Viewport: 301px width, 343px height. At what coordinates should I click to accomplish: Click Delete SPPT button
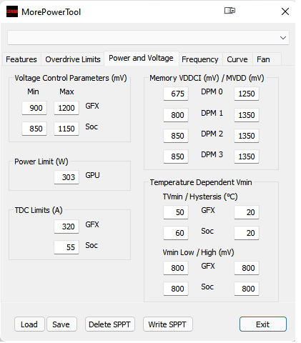click(110, 324)
